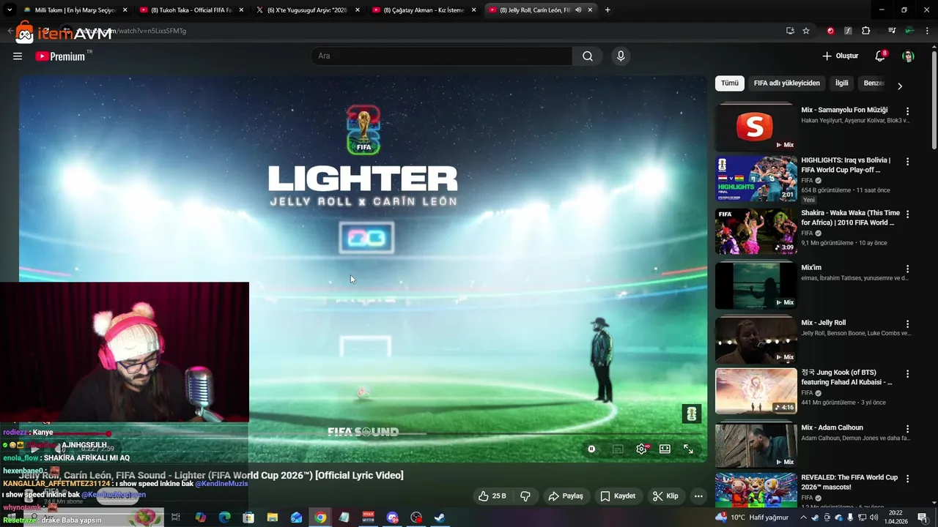Select 'FIFA adlı yükleyiciden' chip
938x527 pixels.
tap(787, 83)
